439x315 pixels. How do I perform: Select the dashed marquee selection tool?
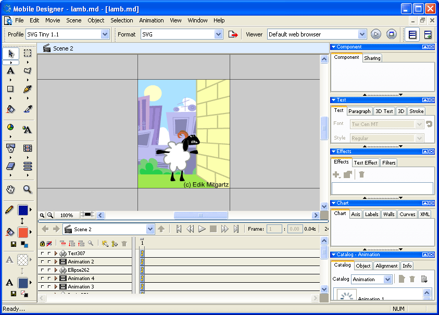(28, 53)
